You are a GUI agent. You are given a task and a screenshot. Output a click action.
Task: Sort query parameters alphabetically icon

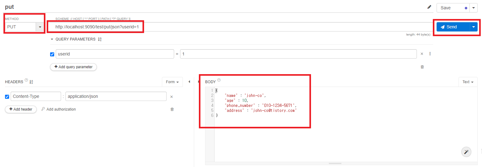(100, 39)
